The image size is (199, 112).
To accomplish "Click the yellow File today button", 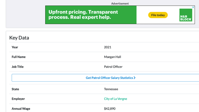I will coord(158,15).
